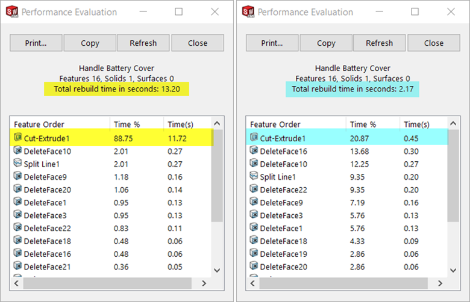Screen dimensions: 470x302
Task: Click the DeleteFace10 icon in right window
Action: click(254, 163)
